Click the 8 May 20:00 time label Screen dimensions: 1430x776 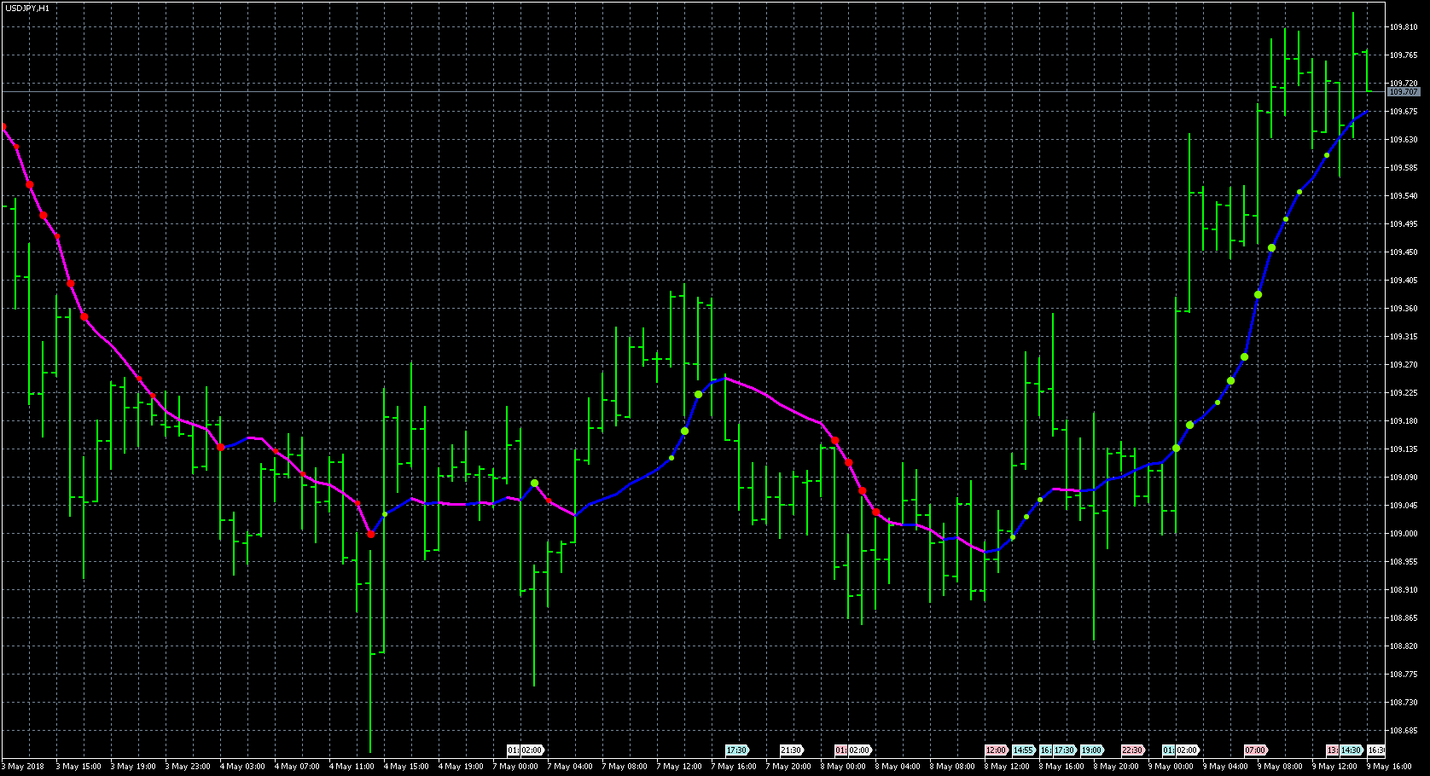pos(1117,767)
